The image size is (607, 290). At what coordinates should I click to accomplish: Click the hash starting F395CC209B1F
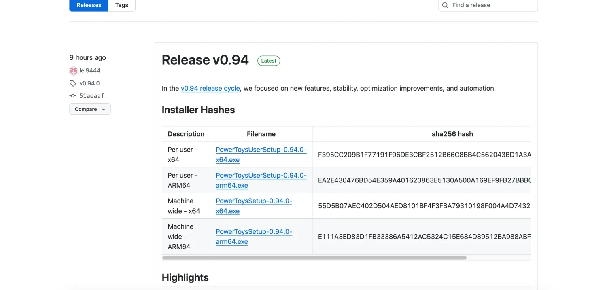[424, 155]
